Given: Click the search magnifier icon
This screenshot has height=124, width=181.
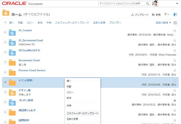Looking at the screenshot, I should [148, 4].
